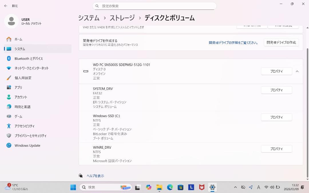Click the 設定の検索 search field

click(x=154, y=6)
